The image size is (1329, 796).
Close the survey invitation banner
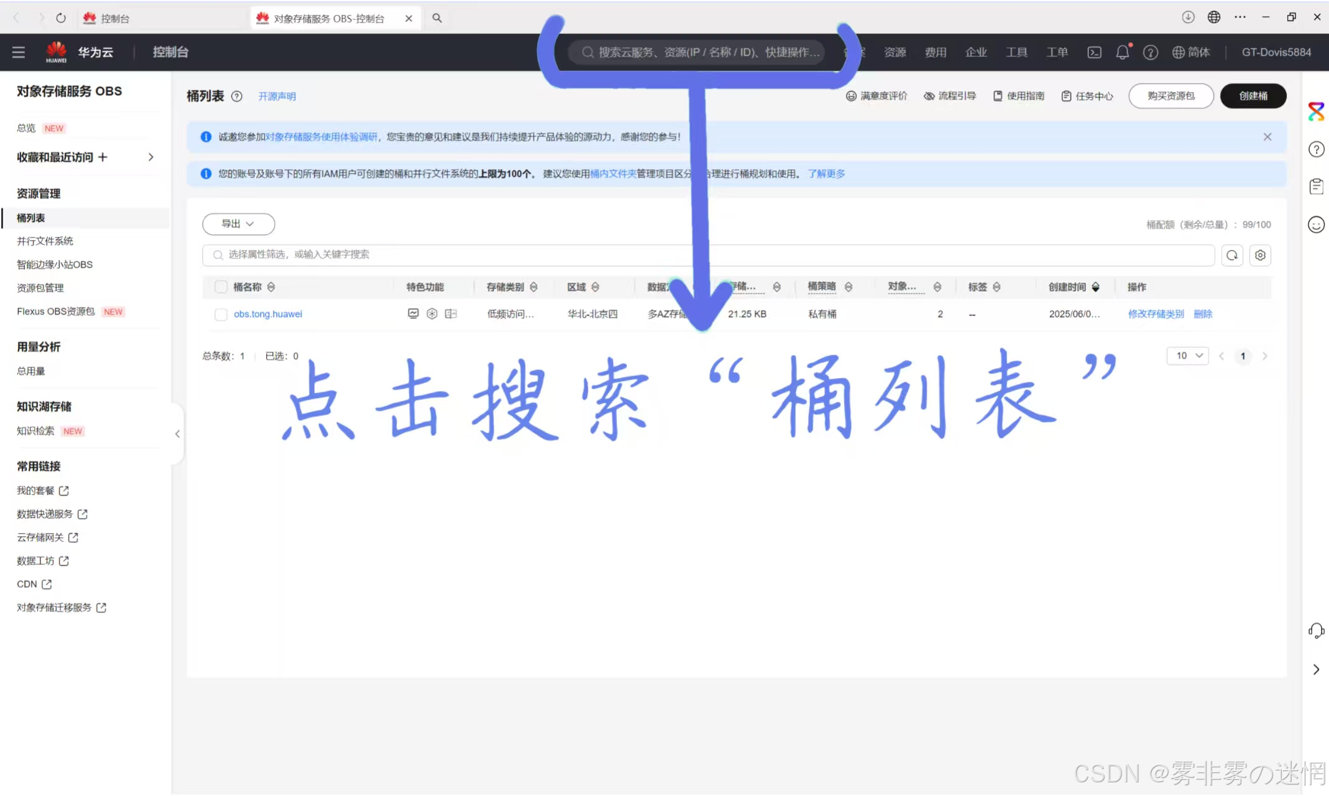coord(1267,137)
